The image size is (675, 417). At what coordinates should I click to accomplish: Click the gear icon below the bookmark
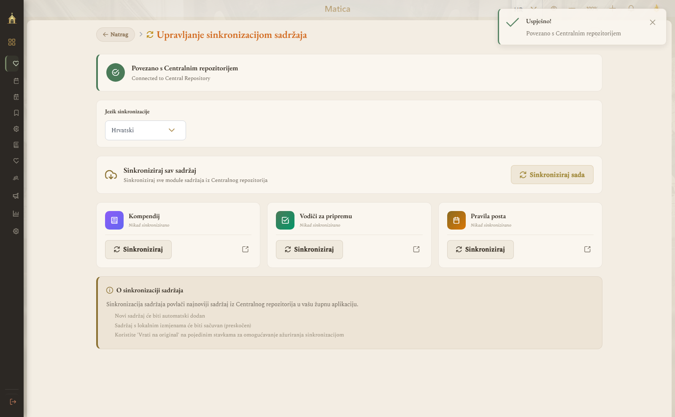click(16, 129)
